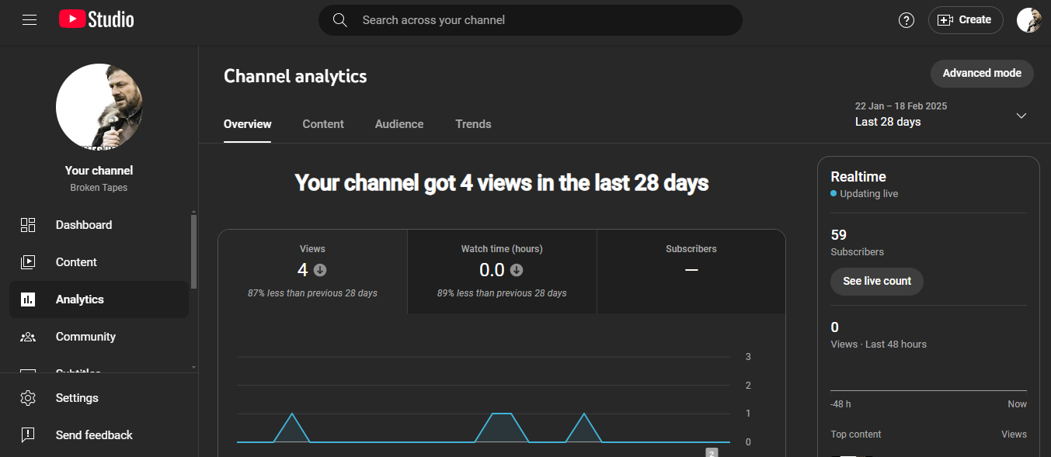This screenshot has height=457, width=1051.
Task: Select the Subscribers metric card
Action: pos(691,272)
